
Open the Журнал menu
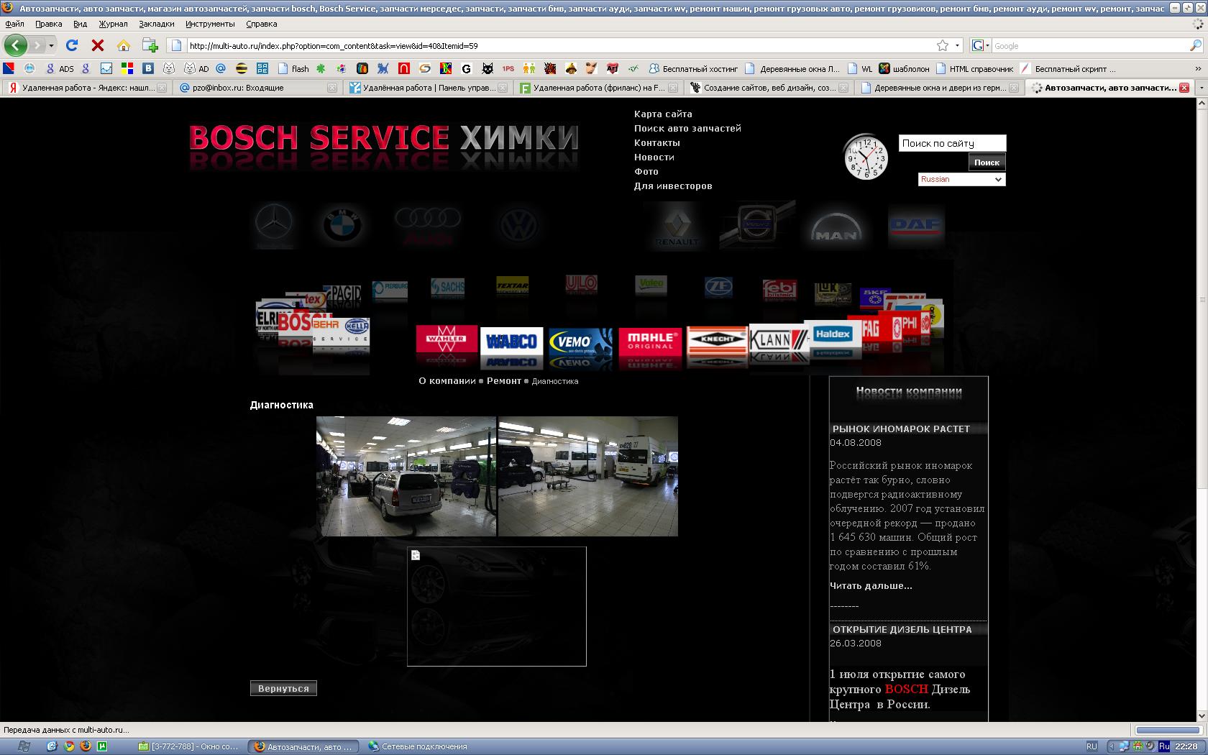113,24
